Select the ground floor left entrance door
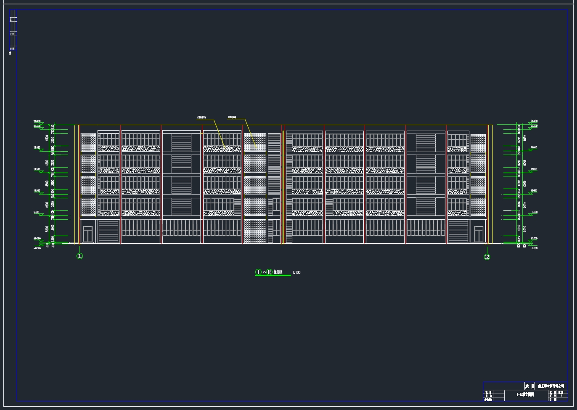Image resolution: width=577 pixels, height=410 pixels. [88, 234]
